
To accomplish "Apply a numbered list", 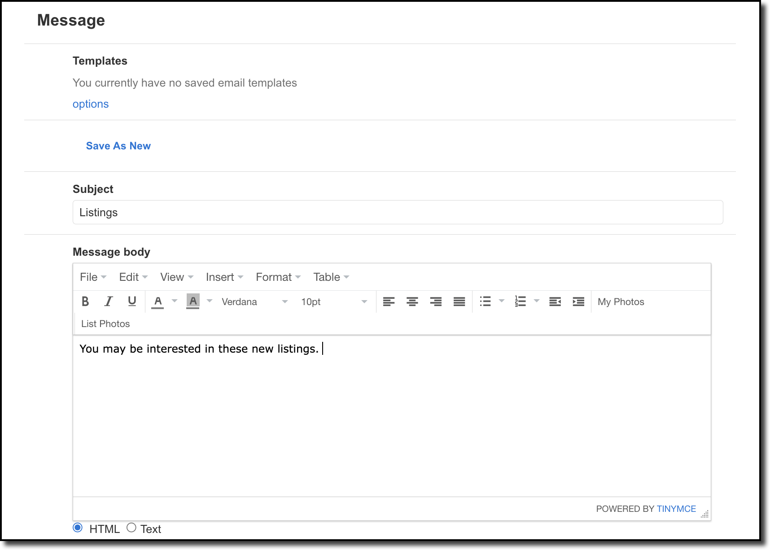I will tap(521, 301).
